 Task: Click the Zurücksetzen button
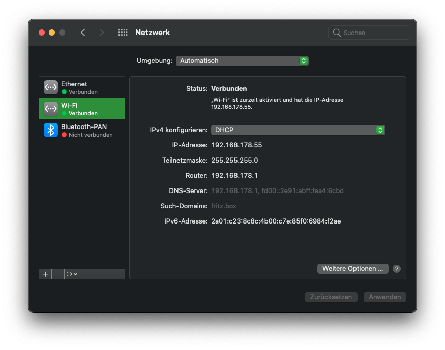pos(331,297)
